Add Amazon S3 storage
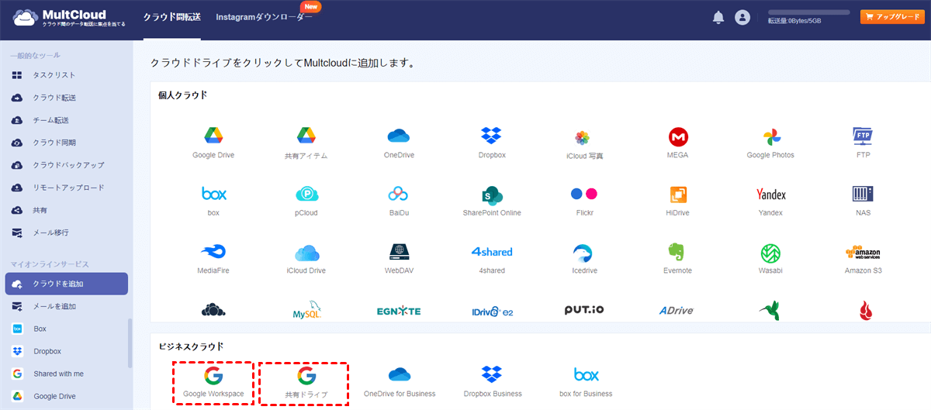Viewport: 931px width, 410px height. (863, 259)
